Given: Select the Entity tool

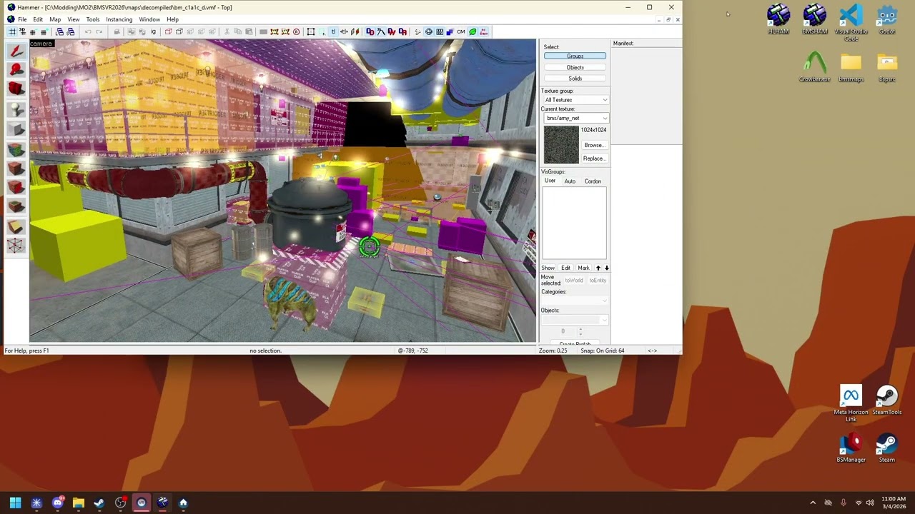Looking at the screenshot, I should pyautogui.click(x=16, y=109).
